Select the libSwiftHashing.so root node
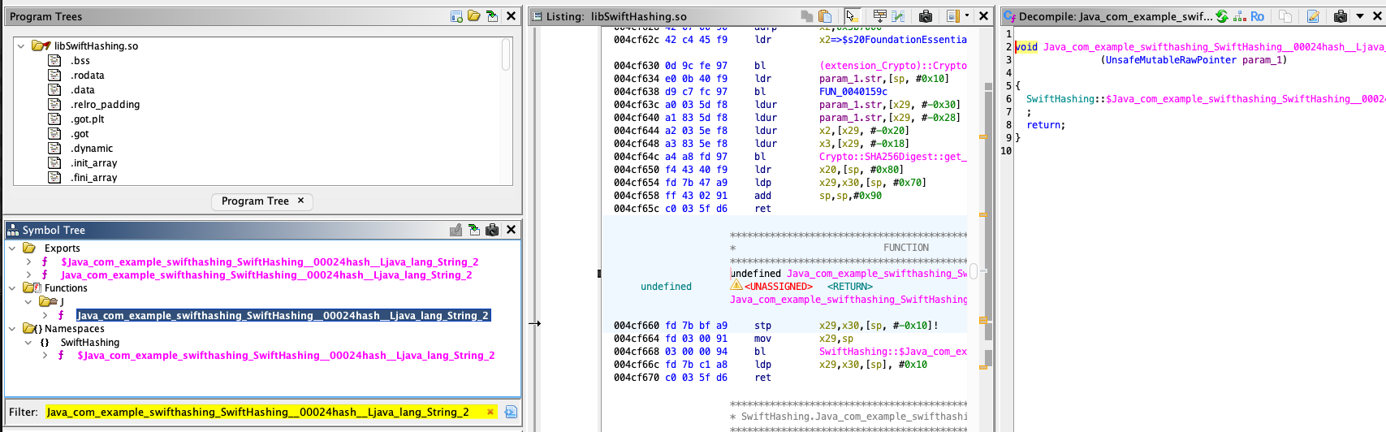 (96, 46)
